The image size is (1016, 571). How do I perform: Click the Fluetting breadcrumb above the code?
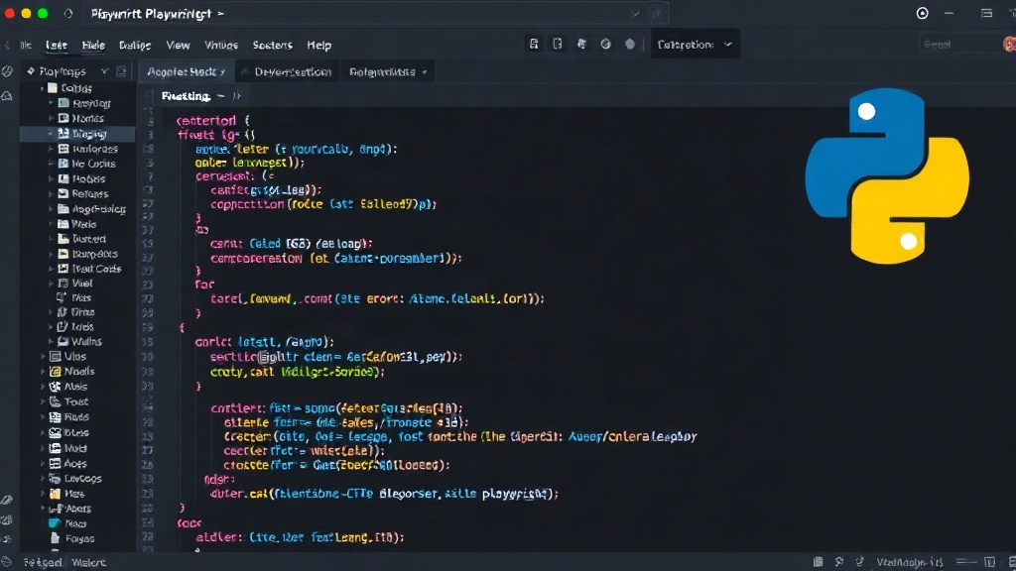click(x=186, y=96)
